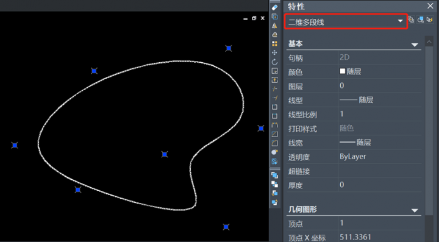Click the dashed grid with brush tool icon

(x=274, y=162)
